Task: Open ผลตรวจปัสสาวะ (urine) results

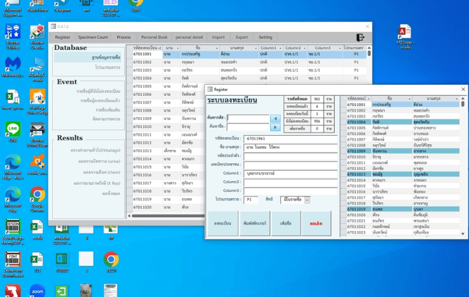Action: click(99, 161)
